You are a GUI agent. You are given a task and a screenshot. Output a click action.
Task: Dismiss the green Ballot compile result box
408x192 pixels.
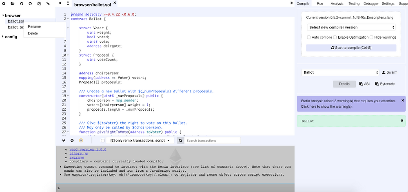402,121
